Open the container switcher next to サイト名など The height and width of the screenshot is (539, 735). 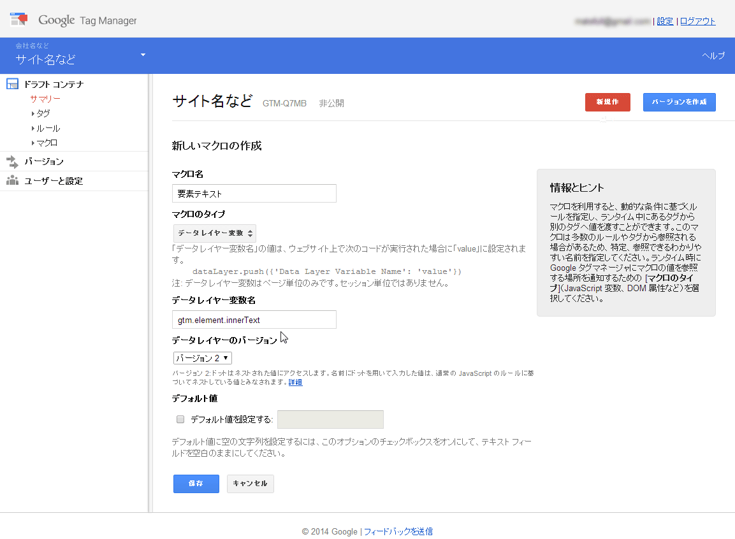tap(143, 56)
